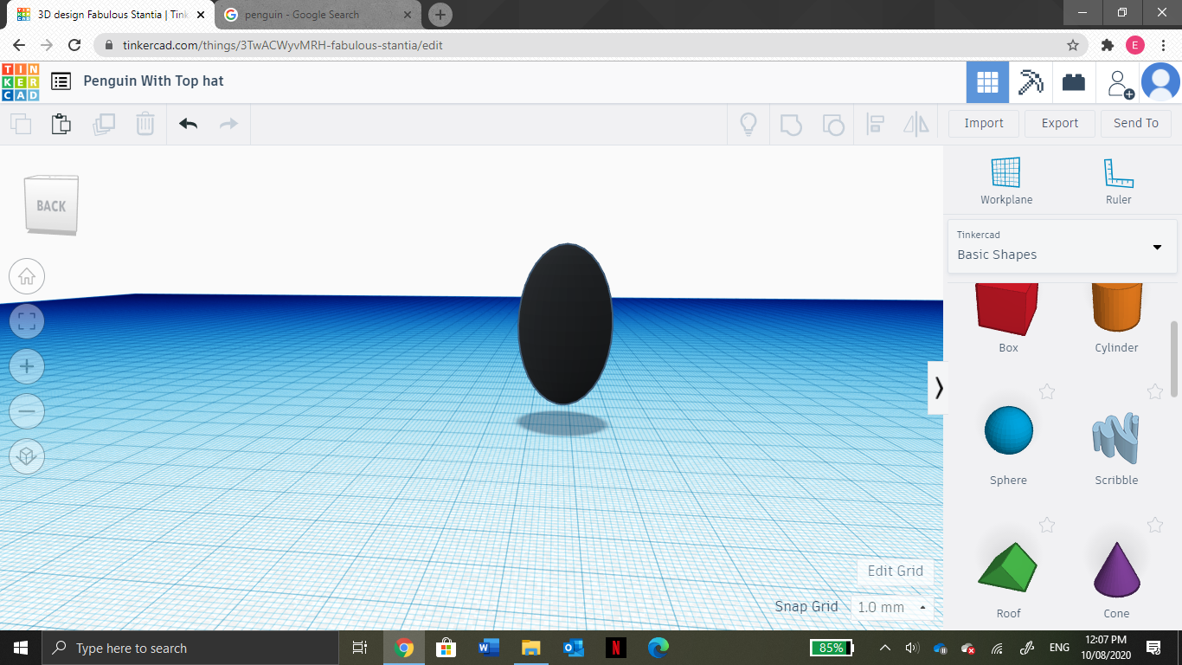
Task: Star the Cone shape as favorite
Action: pos(1154,526)
